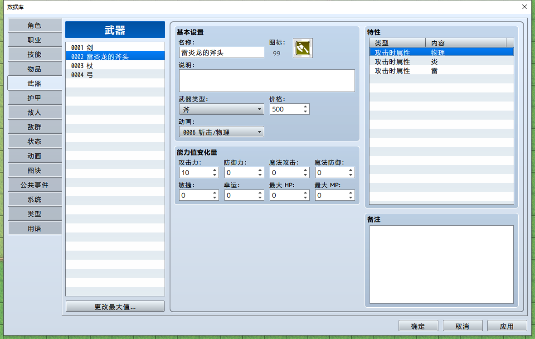The width and height of the screenshot is (535, 339).
Task: Increase 攻击力 with up arrow
Action: (x=214, y=170)
